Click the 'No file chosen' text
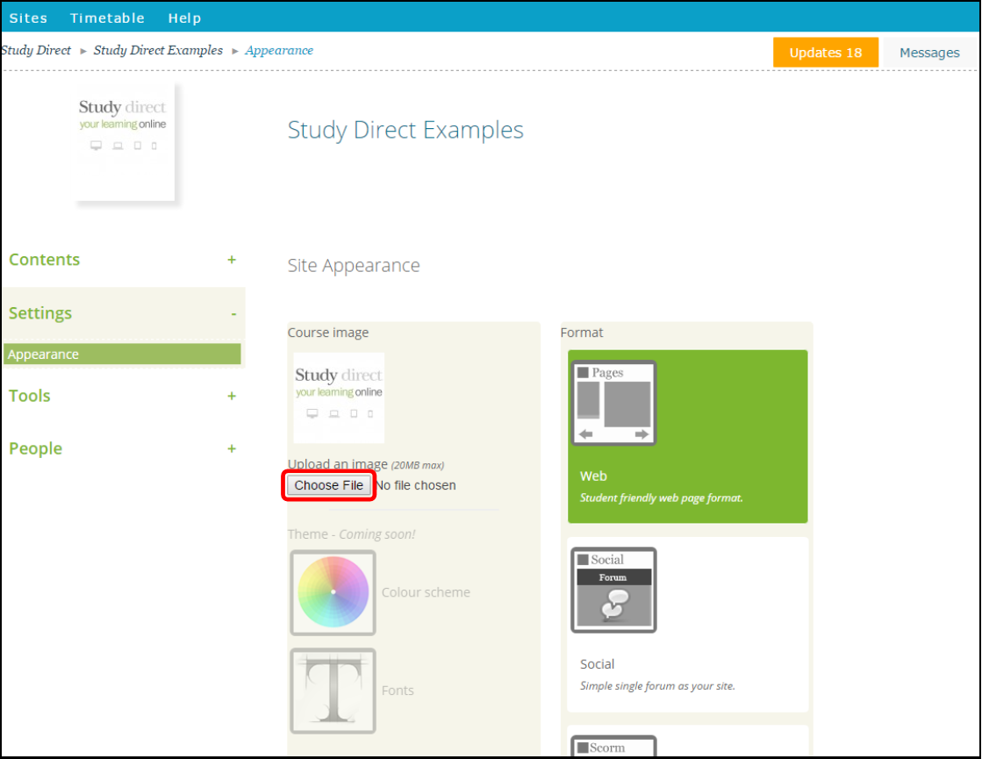Image resolution: width=982 pixels, height=759 pixels. [416, 485]
